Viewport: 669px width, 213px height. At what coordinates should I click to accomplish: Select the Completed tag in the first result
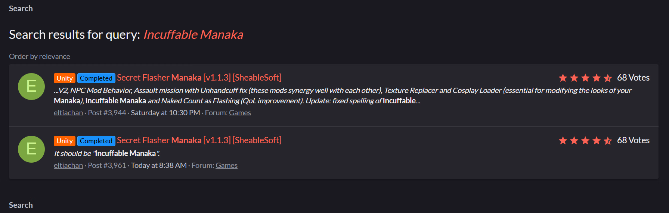[x=96, y=78]
